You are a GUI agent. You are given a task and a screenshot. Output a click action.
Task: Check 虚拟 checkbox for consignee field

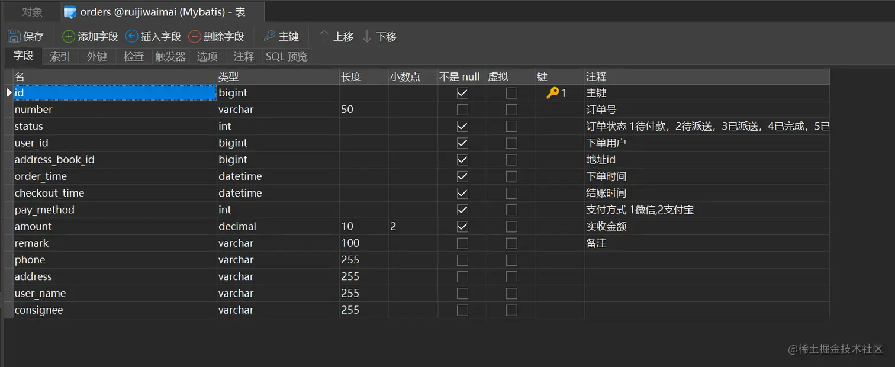(x=511, y=310)
